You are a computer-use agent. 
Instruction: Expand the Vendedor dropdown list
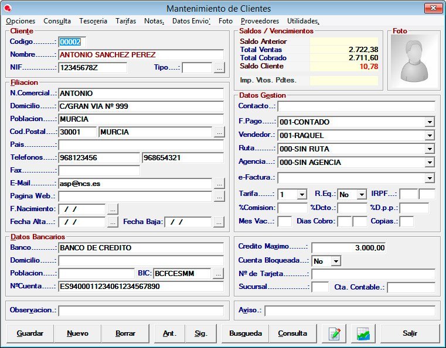[x=430, y=136]
